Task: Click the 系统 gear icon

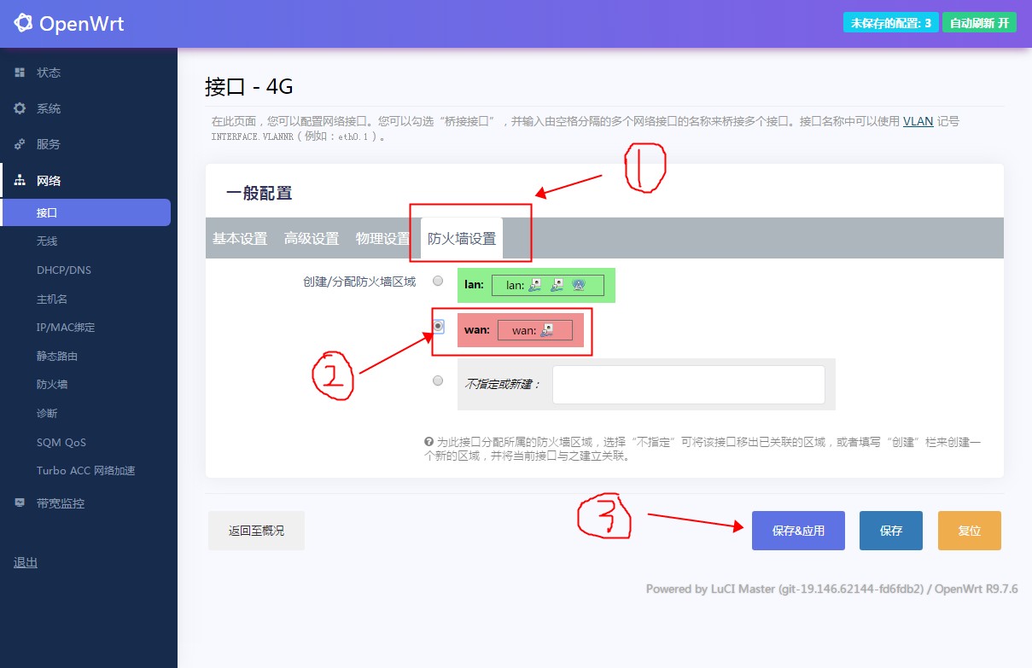Action: (x=20, y=108)
